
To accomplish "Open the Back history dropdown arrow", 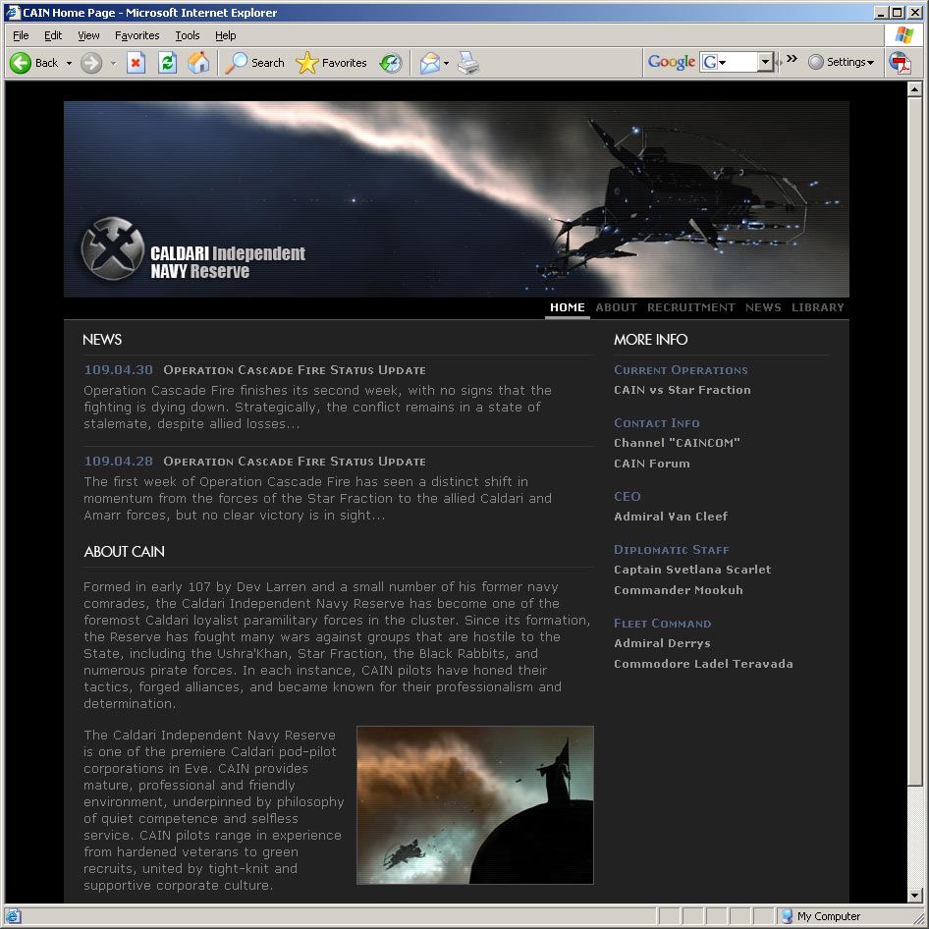I will (x=69, y=64).
